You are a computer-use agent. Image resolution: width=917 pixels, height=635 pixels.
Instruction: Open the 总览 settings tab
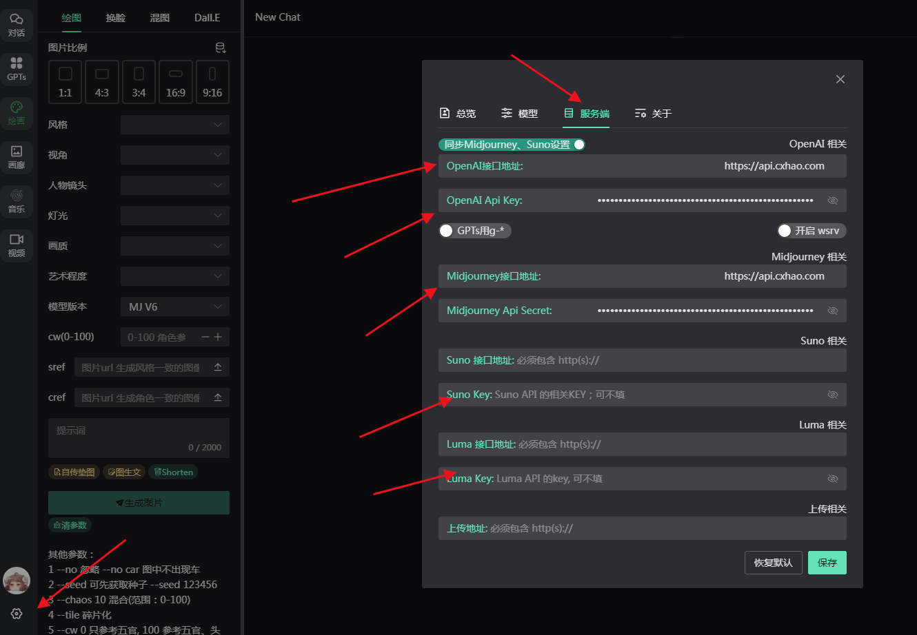pos(458,114)
